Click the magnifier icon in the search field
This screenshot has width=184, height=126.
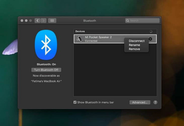coord(128,21)
